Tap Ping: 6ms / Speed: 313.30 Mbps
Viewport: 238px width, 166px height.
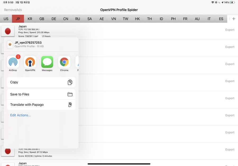(x=34, y=32)
